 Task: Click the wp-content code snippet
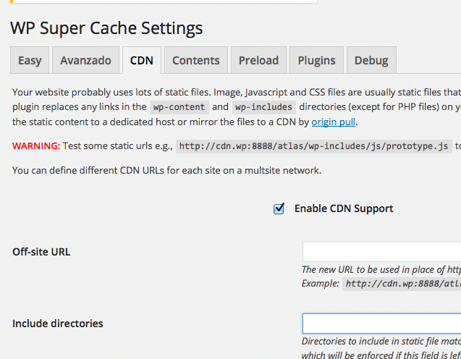click(179, 107)
